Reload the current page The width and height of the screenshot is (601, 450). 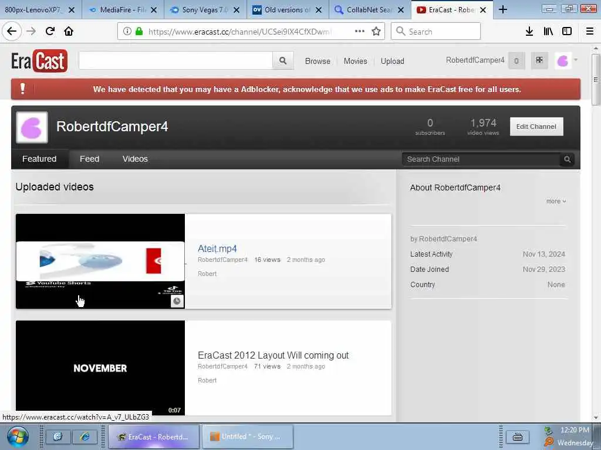coord(50,31)
